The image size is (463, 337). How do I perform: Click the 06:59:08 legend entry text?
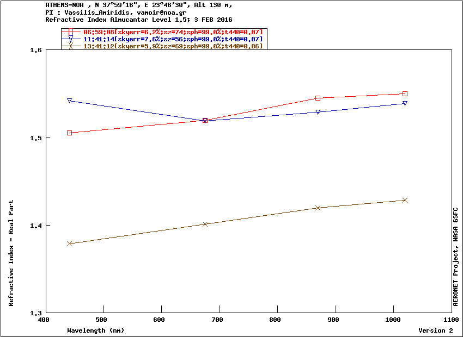coord(173,32)
